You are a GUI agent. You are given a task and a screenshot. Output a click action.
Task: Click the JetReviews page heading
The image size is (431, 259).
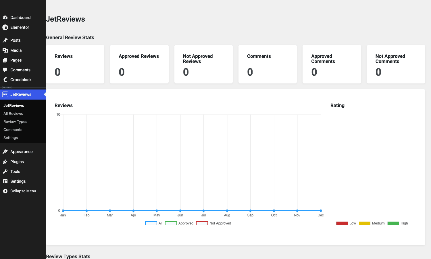coord(66,19)
